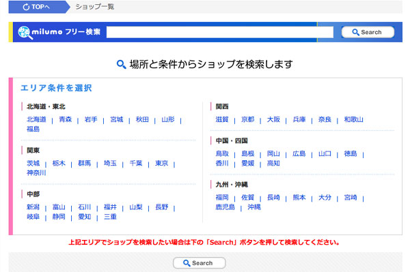Select the 宮城 prefecture link
The height and width of the screenshot is (272, 410).
point(117,119)
